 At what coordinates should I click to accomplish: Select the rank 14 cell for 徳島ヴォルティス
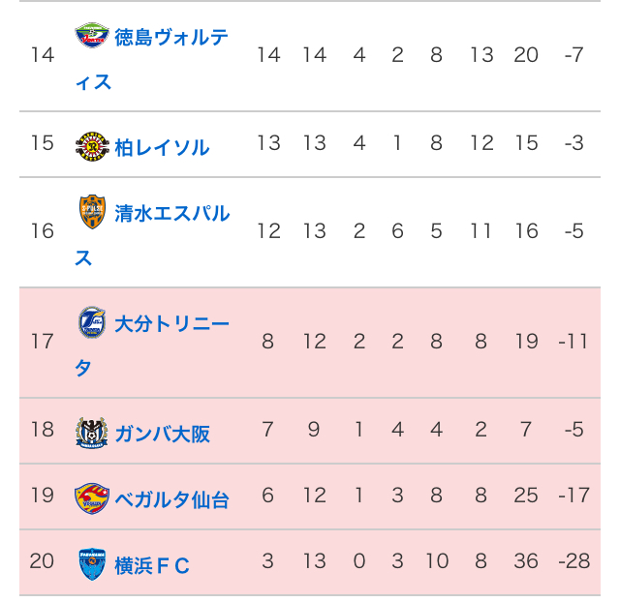[42, 55]
